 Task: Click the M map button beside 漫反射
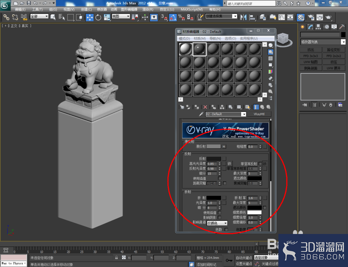(x=224, y=147)
